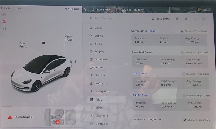Image resolution: width=216 pixels, height=129 pixels.
Task: Tap the HomeLink garage icon
Action: pos(177,19)
